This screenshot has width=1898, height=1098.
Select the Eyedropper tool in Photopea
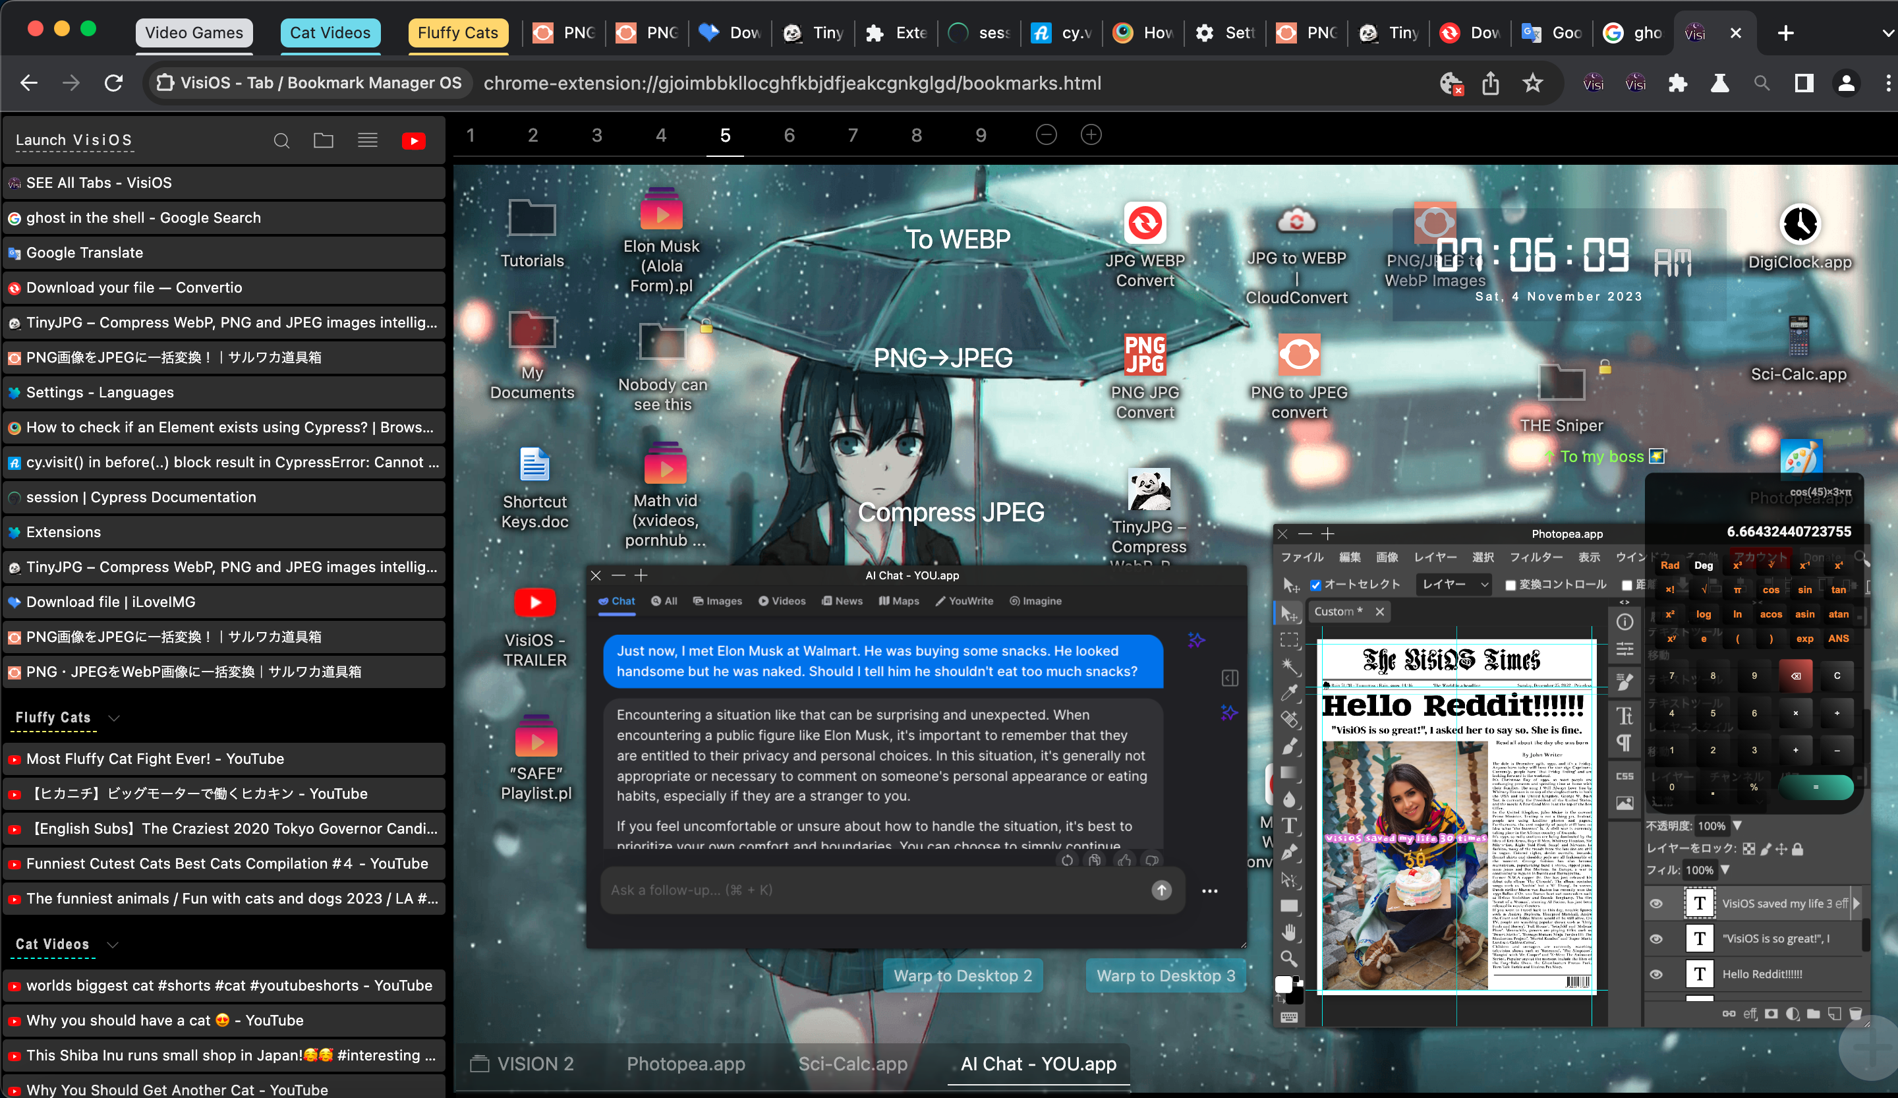pyautogui.click(x=1290, y=692)
